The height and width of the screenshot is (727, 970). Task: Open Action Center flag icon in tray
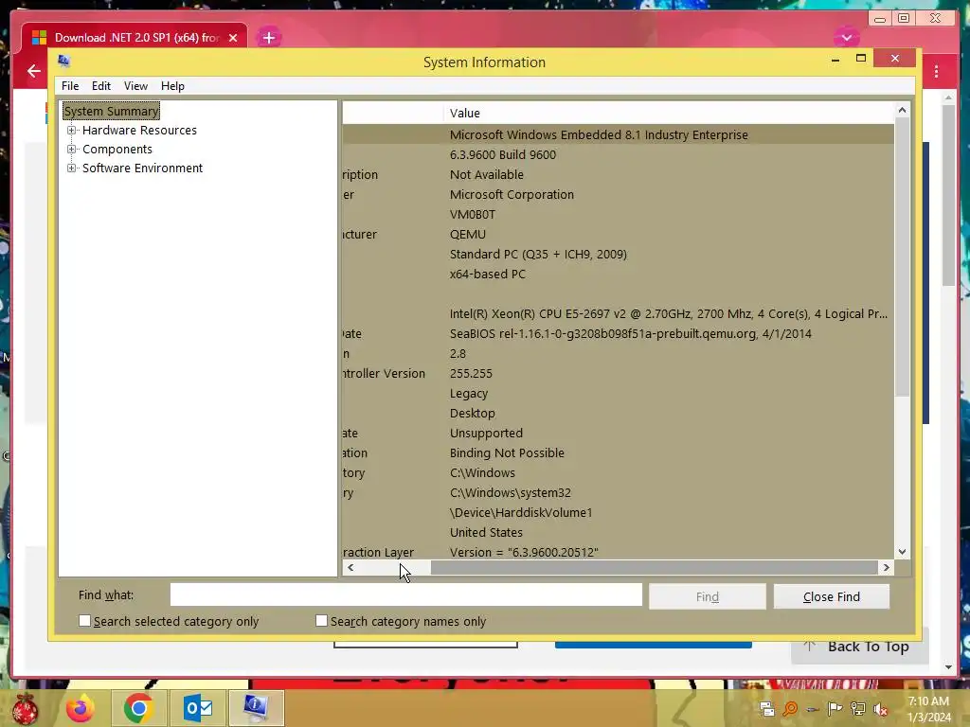pos(835,709)
